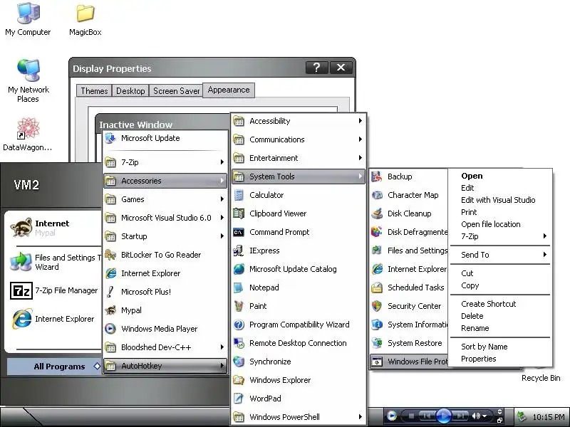Open Files and Settings Transfer Wizard in start menu
Viewport: 570px width, 427px height.
(x=55, y=262)
